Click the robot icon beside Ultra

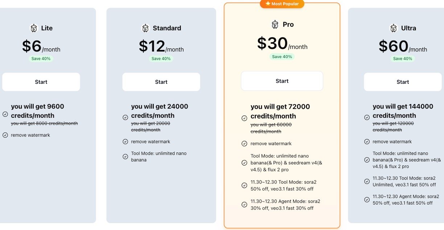[394, 28]
